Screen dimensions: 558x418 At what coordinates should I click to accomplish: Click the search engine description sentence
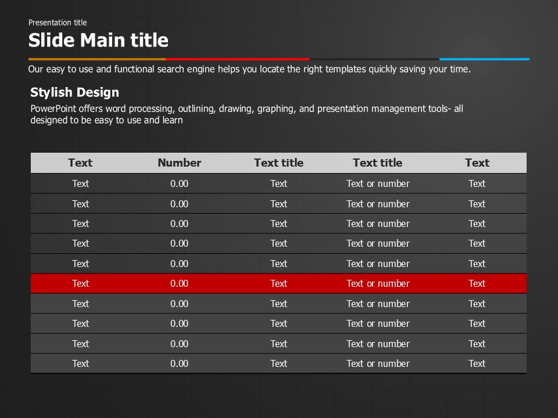[x=249, y=69]
